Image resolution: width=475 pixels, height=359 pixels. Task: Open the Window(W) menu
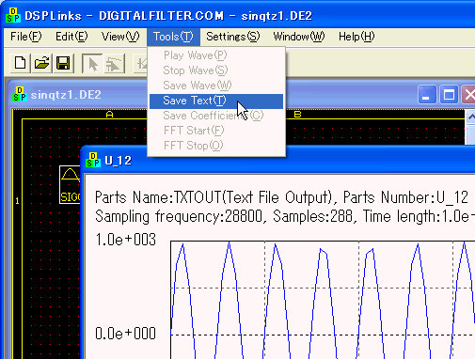tap(299, 37)
